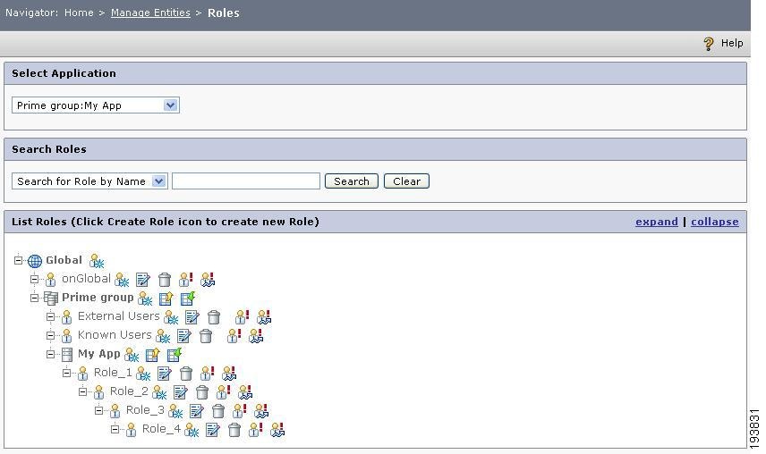Delete Role_4 with its trash icon
Viewport: 766px width, 454px height.
coord(234,431)
